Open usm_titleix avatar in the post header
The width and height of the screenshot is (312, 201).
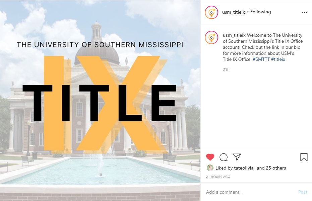coord(211,12)
